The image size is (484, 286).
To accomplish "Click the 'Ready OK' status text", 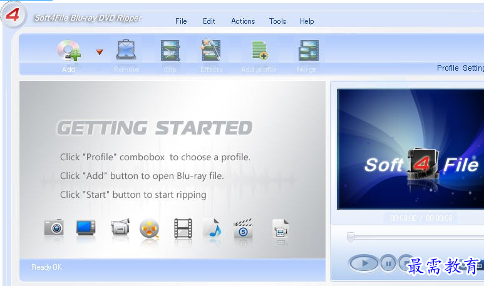I will tap(46, 267).
